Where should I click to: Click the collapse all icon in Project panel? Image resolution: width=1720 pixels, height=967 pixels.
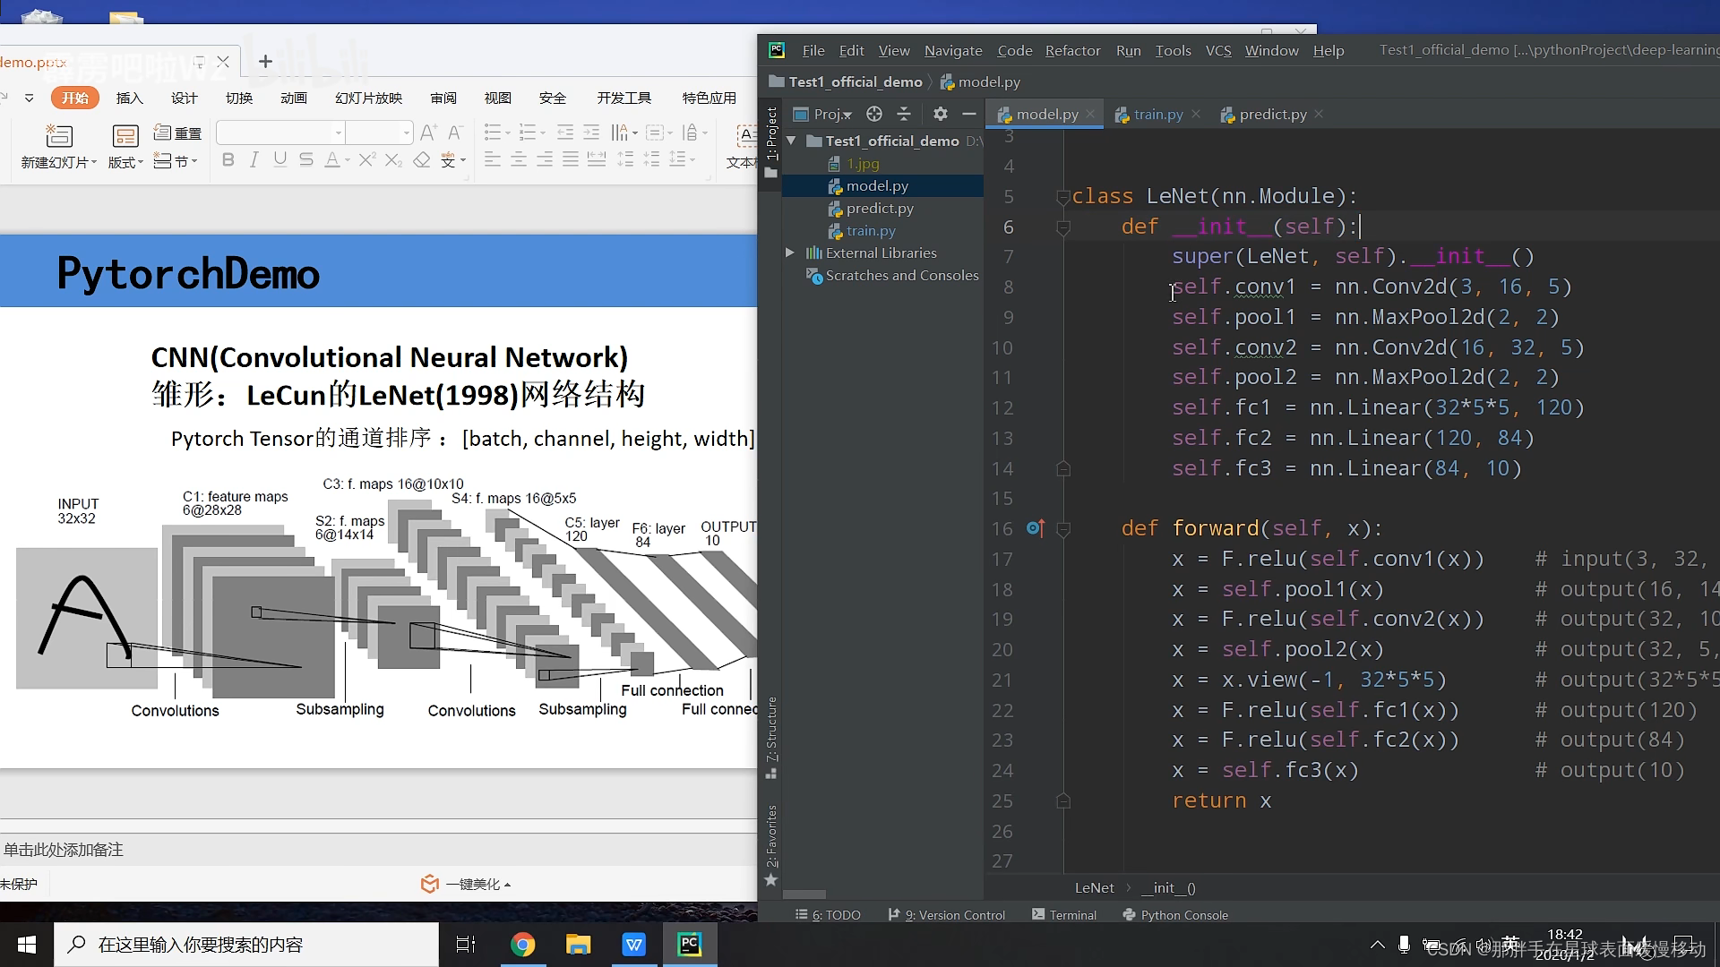click(x=904, y=114)
